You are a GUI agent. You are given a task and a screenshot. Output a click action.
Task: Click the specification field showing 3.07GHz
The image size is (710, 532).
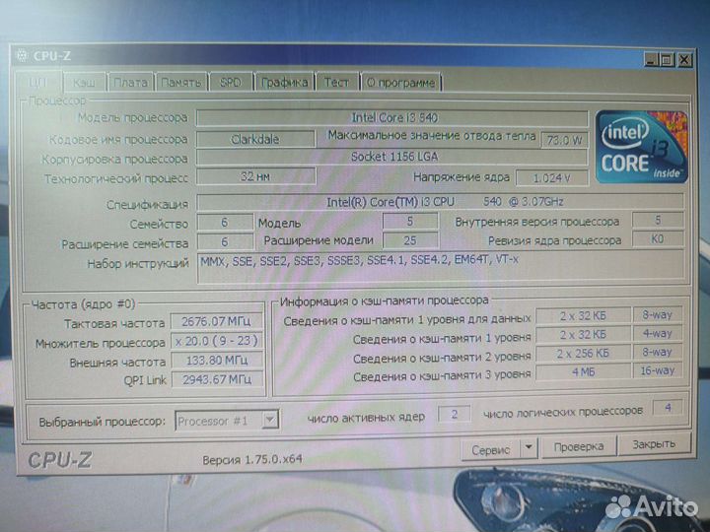[440, 202]
